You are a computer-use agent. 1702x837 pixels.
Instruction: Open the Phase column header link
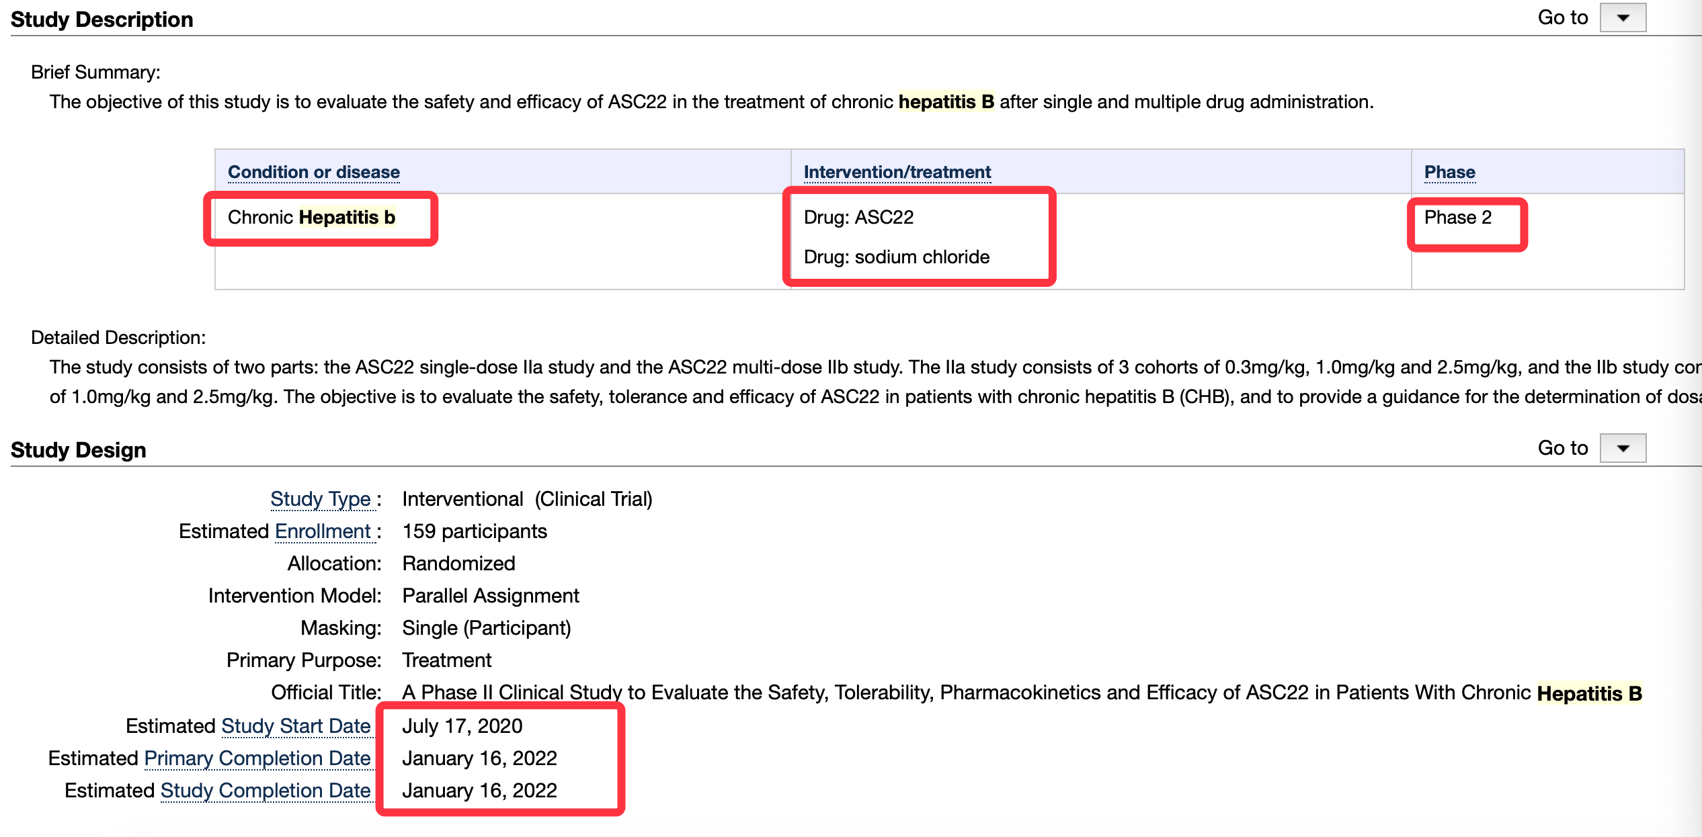(x=1450, y=172)
